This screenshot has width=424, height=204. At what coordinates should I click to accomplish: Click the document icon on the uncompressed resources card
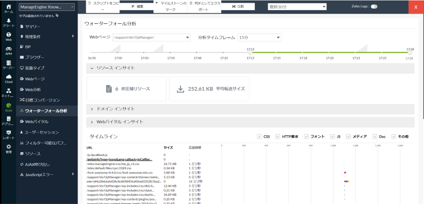coord(109,89)
